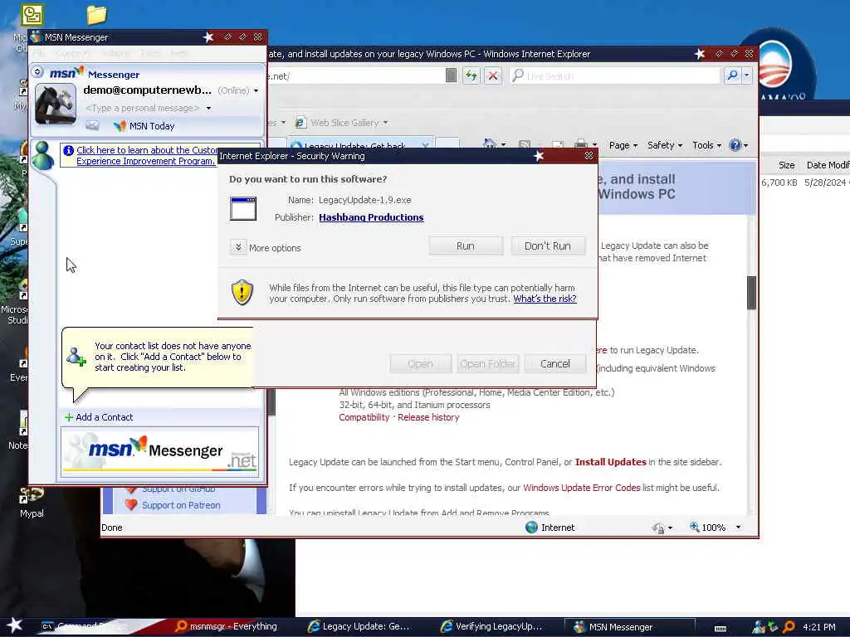
Task: Click the horse display picture in Messenger
Action: pyautogui.click(x=56, y=105)
